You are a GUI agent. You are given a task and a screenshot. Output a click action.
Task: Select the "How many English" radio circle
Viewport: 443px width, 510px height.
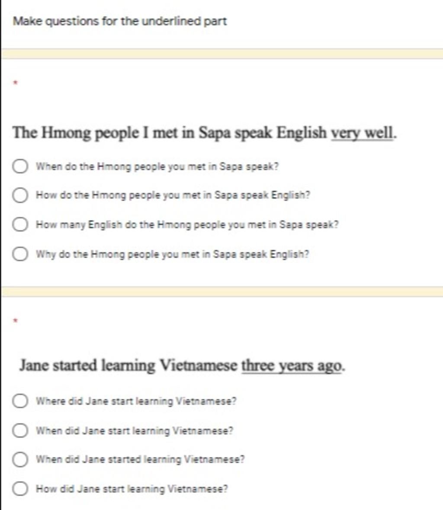click(20, 225)
